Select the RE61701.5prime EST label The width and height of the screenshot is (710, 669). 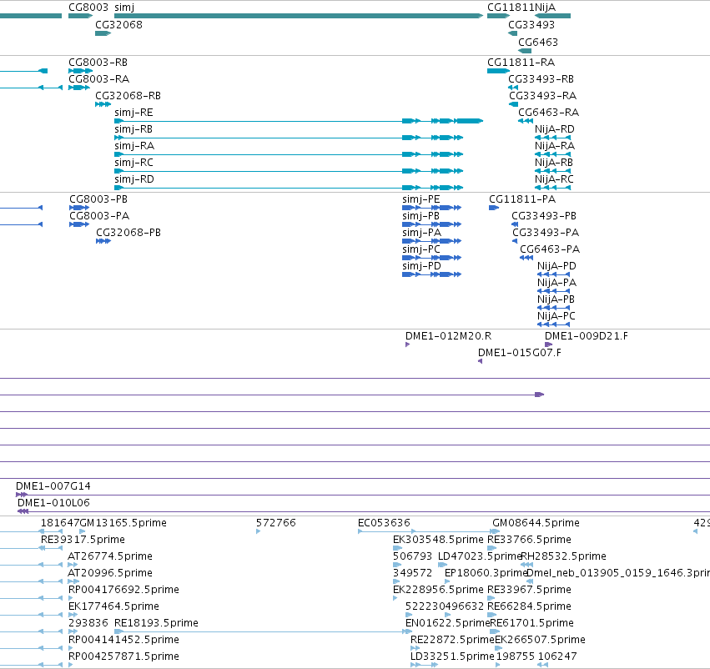[x=532, y=624]
